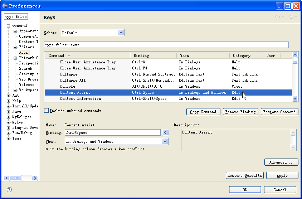Select Keys in the preferences tree

tap(23, 52)
